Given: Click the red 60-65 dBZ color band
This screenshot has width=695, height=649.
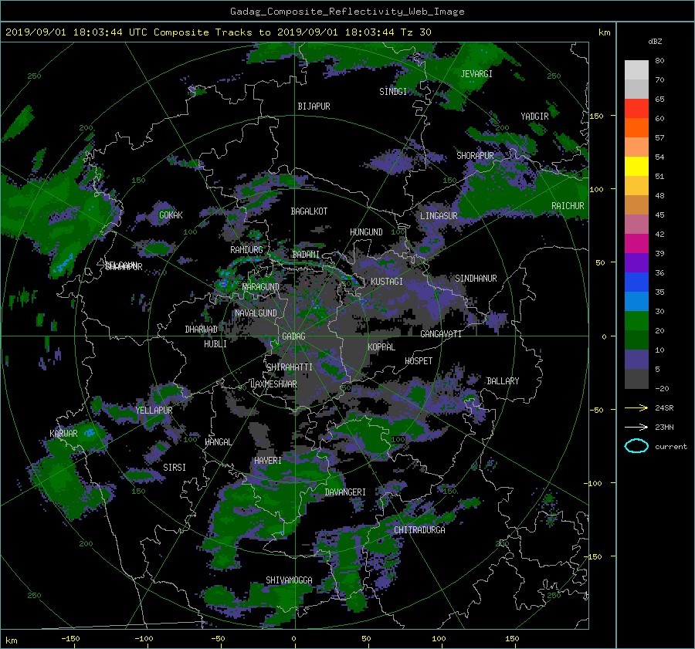Looking at the screenshot, I should tap(636, 109).
